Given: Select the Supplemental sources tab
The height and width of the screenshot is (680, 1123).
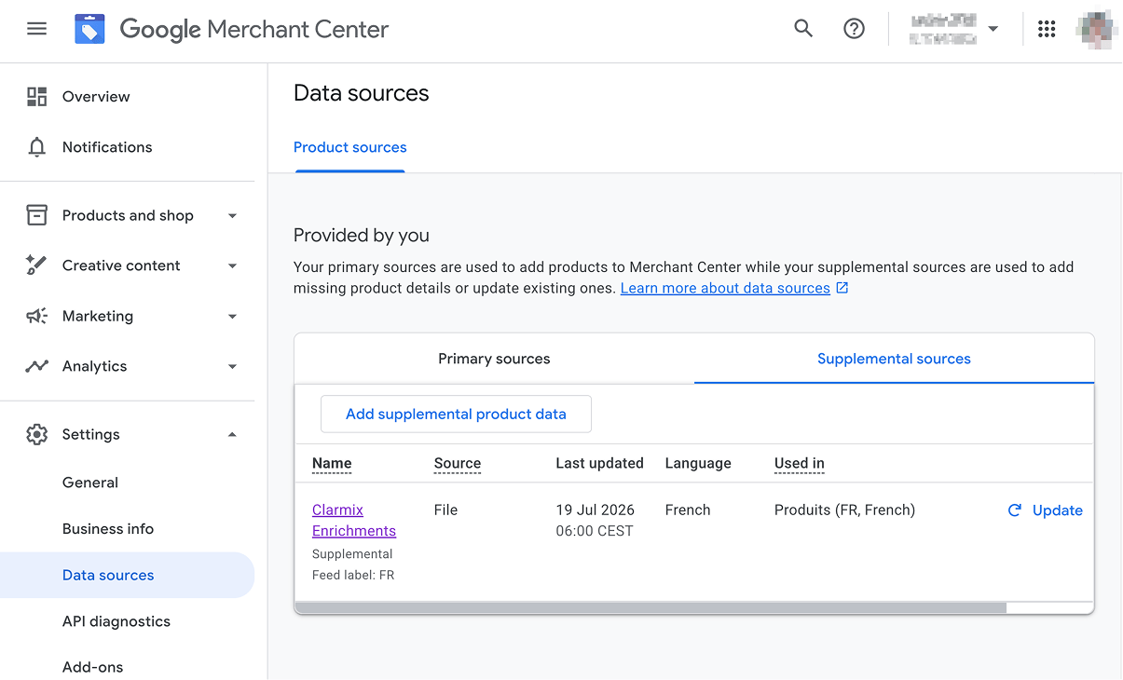Looking at the screenshot, I should (894, 359).
